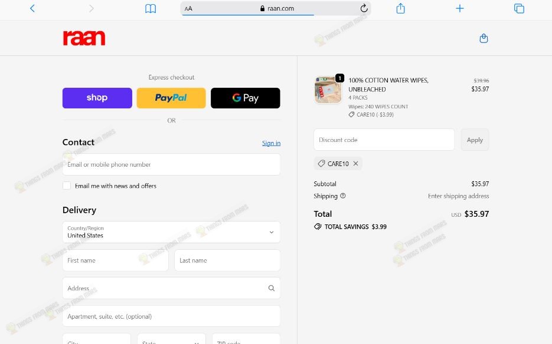The height and width of the screenshot is (344, 552).
Task: Enable Email me with news and offers
Action: 67,186
